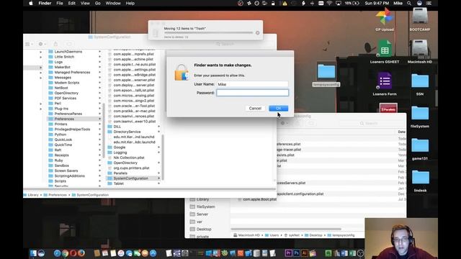Viewport: 461px width, 259px height.
Task: Click the Time Machine menu bar icon
Action: [x=256, y=3]
